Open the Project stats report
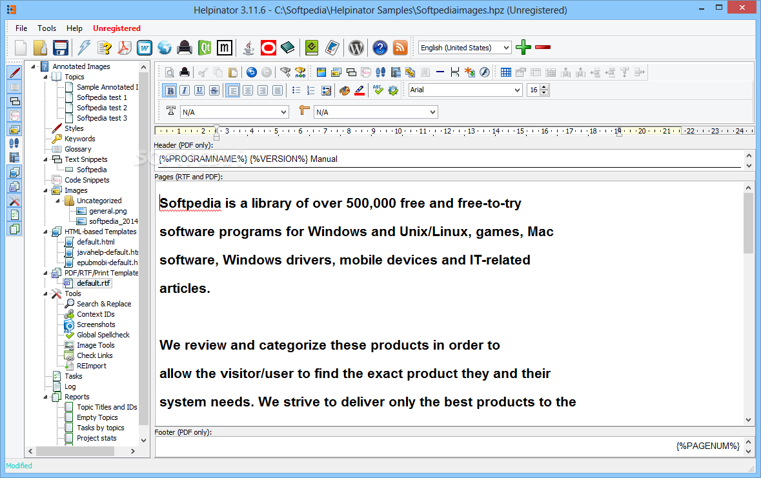This screenshot has width=761, height=478. tap(97, 438)
